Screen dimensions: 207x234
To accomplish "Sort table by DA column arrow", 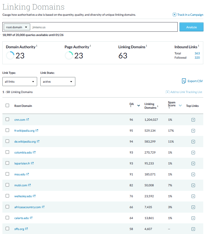I will (139, 106).
